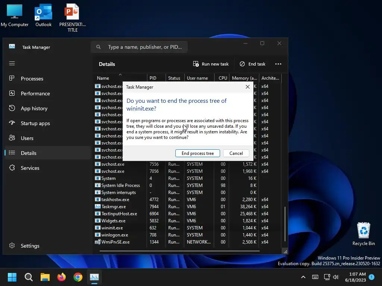
Task: Select the winlogon.exe process
Action: tap(188, 235)
